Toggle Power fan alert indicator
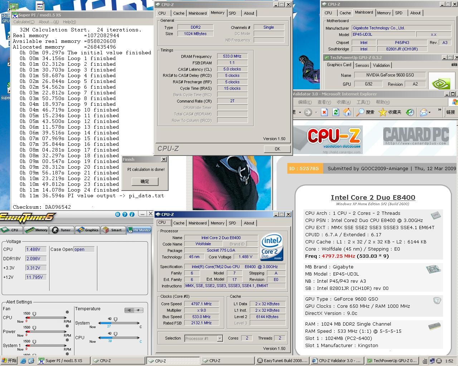 67,326
